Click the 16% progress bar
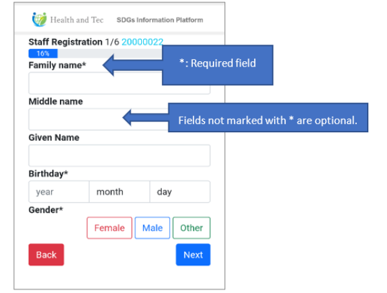The width and height of the screenshot is (387, 293). (43, 54)
